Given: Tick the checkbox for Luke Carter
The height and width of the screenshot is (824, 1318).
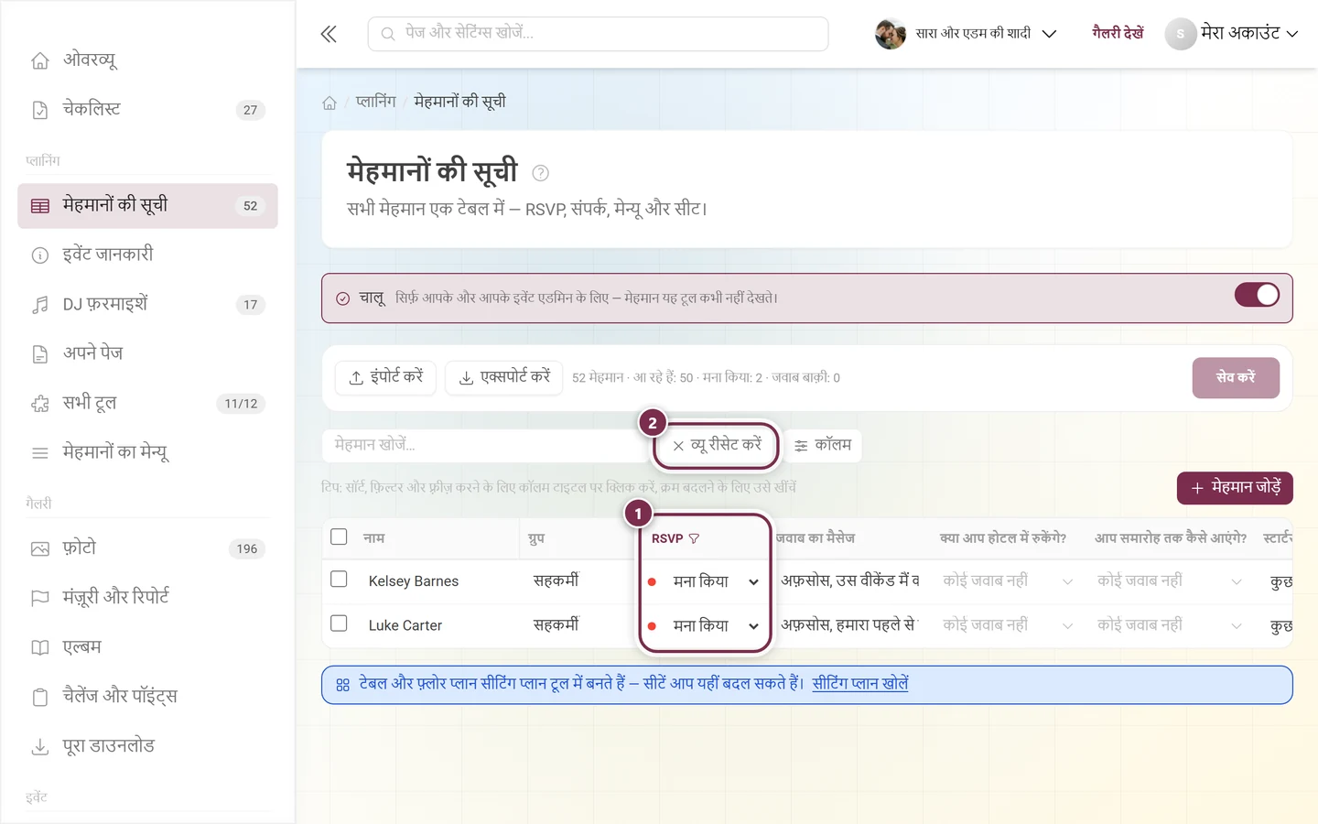Looking at the screenshot, I should point(339,623).
